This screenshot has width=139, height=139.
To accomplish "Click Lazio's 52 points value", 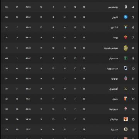I will click(x=7, y=27).
